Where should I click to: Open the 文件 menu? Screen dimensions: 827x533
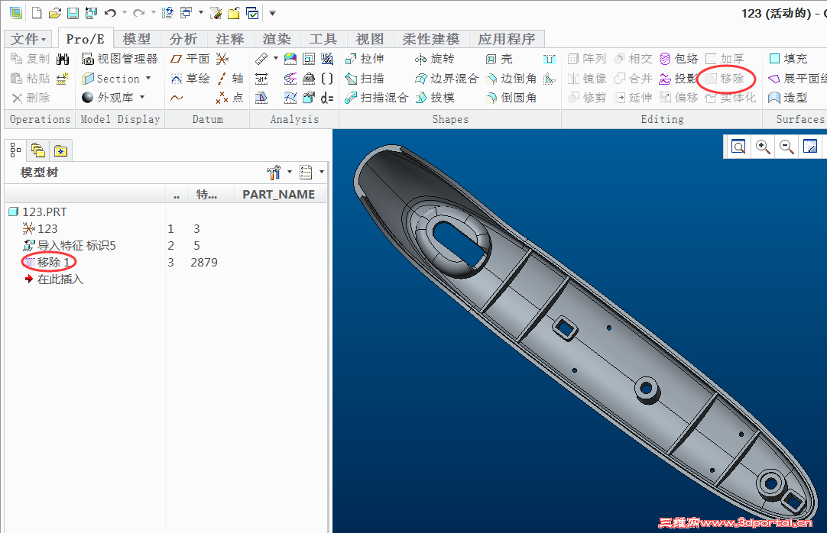coord(29,39)
